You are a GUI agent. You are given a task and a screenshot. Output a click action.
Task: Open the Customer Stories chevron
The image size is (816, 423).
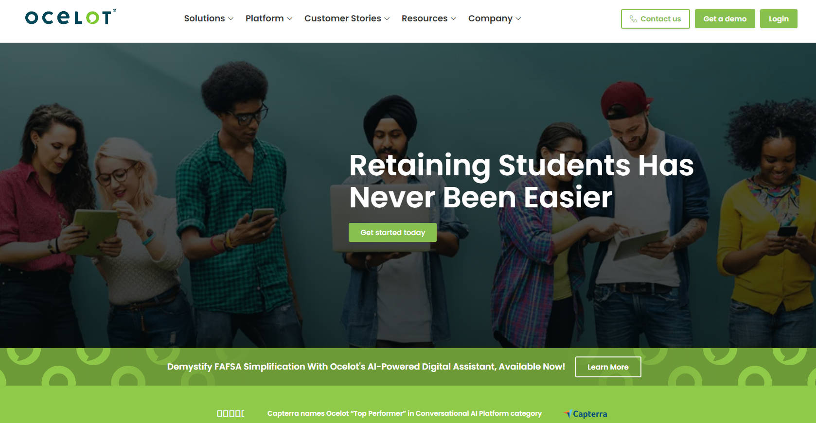[387, 19]
